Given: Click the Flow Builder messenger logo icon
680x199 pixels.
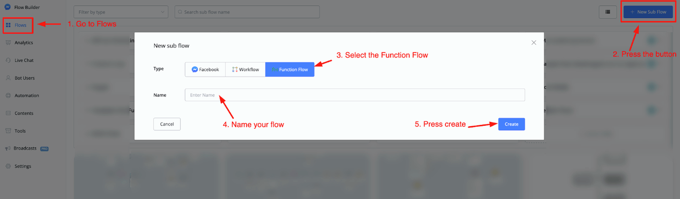Looking at the screenshot, I should point(8,7).
